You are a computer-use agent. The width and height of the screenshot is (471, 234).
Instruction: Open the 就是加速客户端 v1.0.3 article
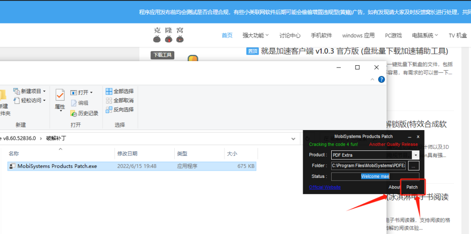(355, 51)
